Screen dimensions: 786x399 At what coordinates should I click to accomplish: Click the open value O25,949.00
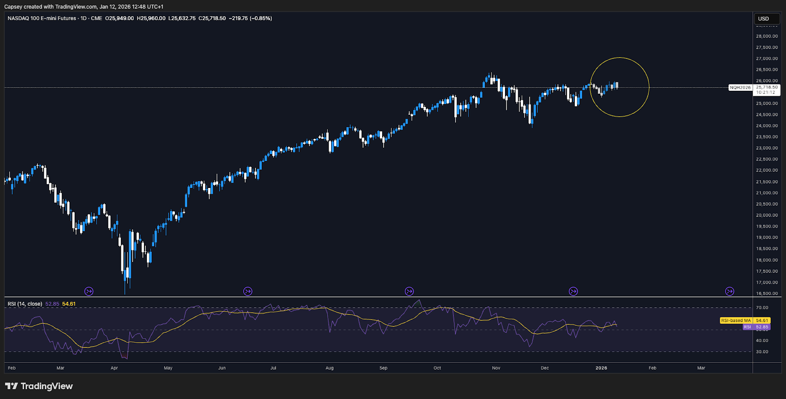tap(119, 18)
